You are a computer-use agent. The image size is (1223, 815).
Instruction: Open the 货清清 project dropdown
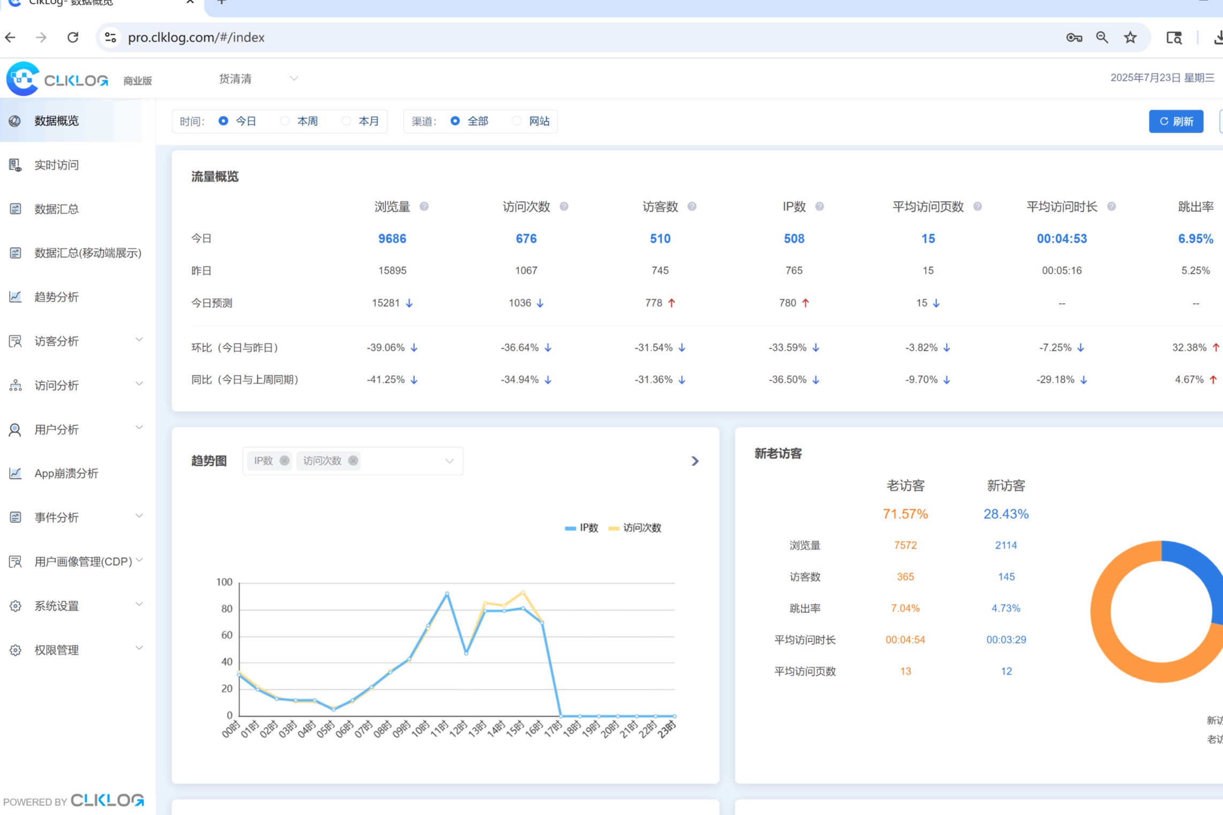tap(258, 79)
